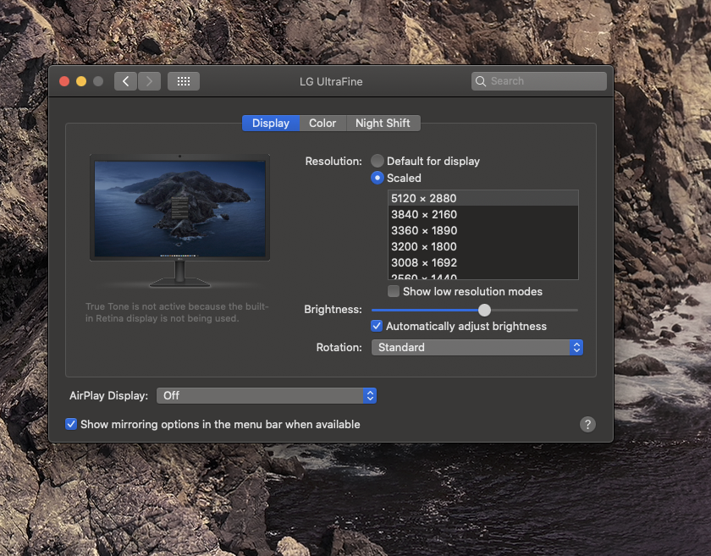Choose 3360 × 1890 resolution

click(483, 230)
